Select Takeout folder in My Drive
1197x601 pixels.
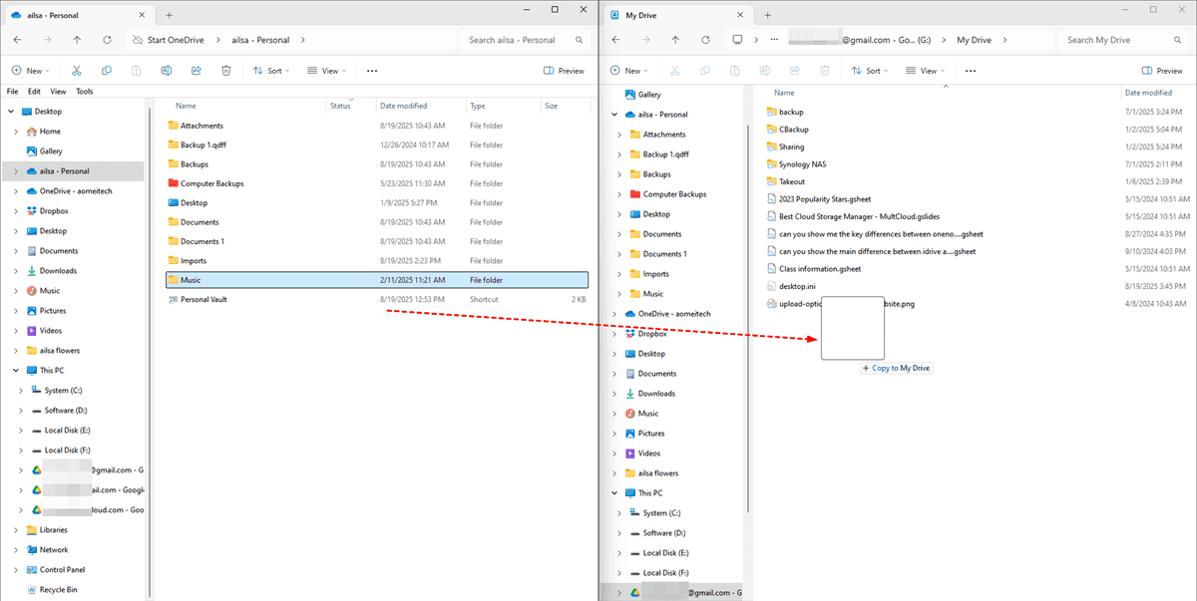tap(791, 181)
